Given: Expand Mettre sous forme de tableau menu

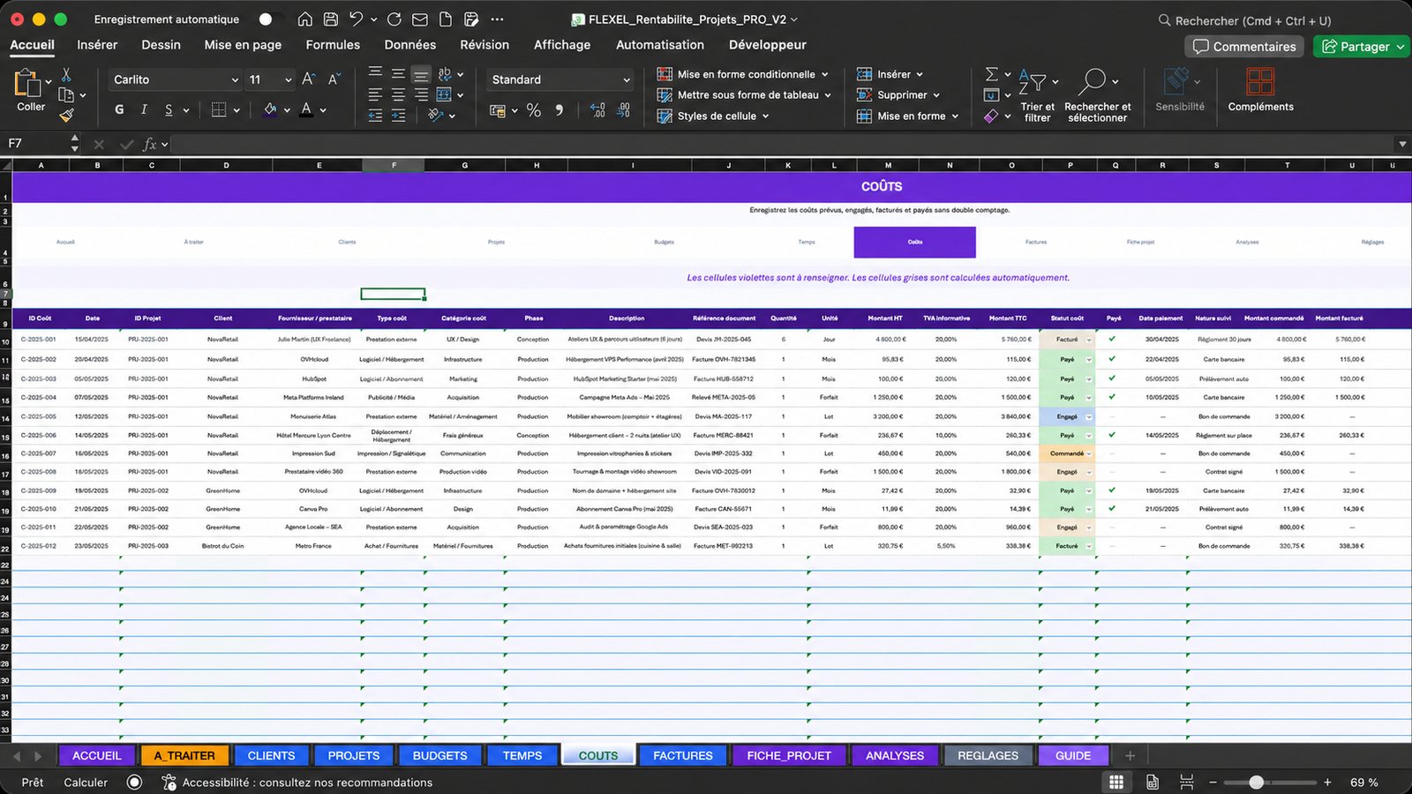Looking at the screenshot, I should tap(828, 95).
